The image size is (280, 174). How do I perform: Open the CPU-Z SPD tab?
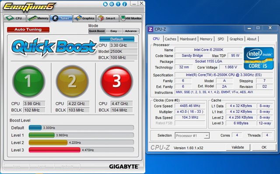coord(220,39)
